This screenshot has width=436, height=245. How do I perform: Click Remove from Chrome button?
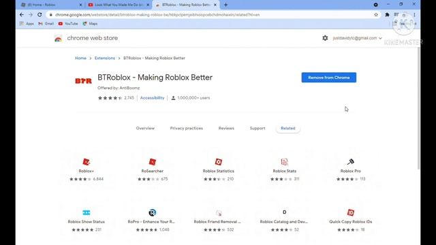(x=328, y=78)
